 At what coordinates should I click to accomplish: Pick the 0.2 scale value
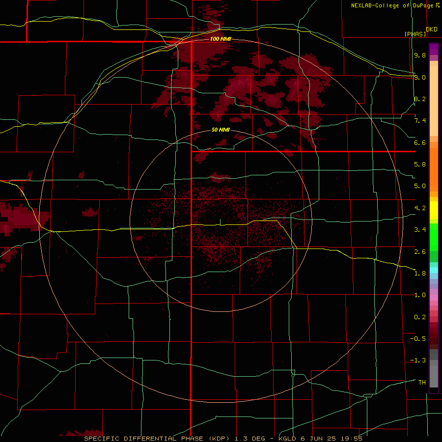pyautogui.click(x=420, y=317)
